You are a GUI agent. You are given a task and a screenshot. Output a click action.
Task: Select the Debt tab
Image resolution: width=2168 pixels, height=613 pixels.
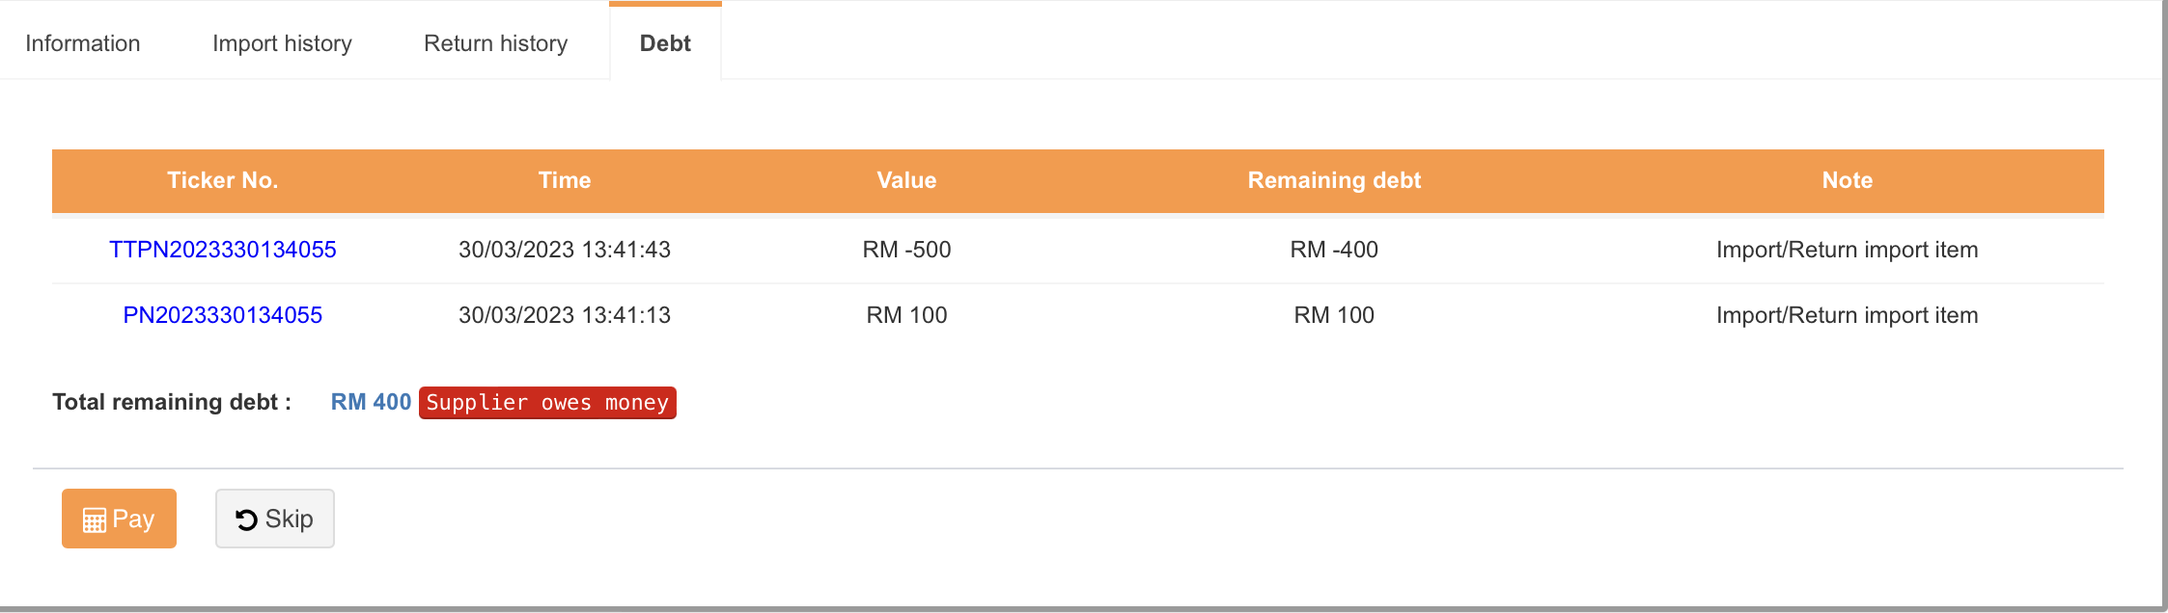(x=665, y=43)
